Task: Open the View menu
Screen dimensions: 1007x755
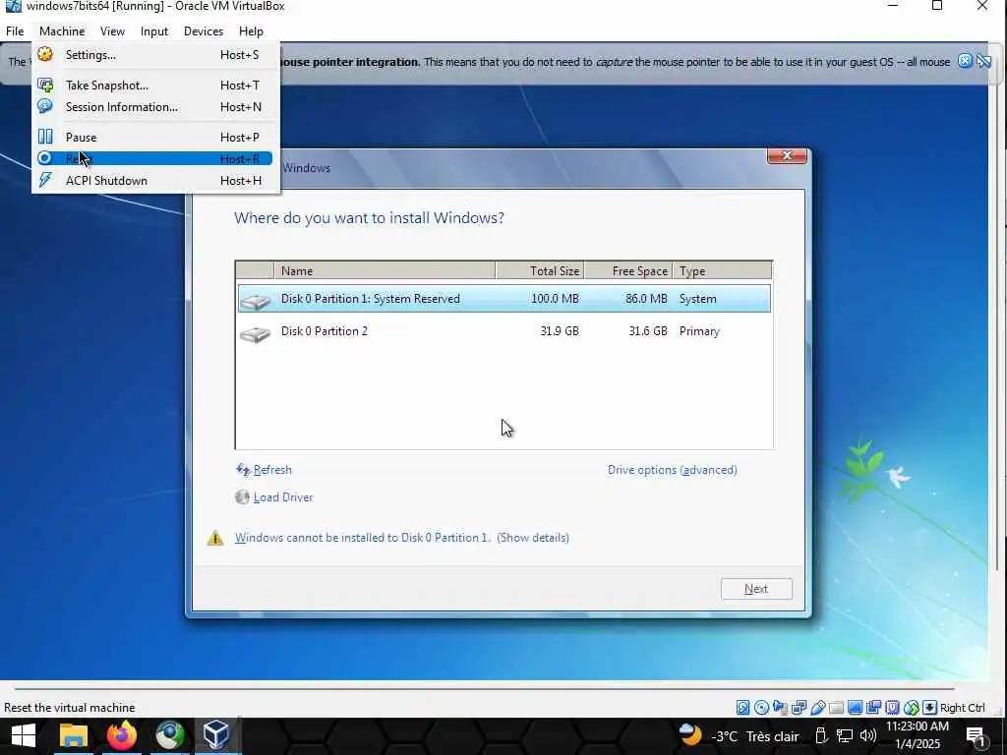Action: (112, 30)
